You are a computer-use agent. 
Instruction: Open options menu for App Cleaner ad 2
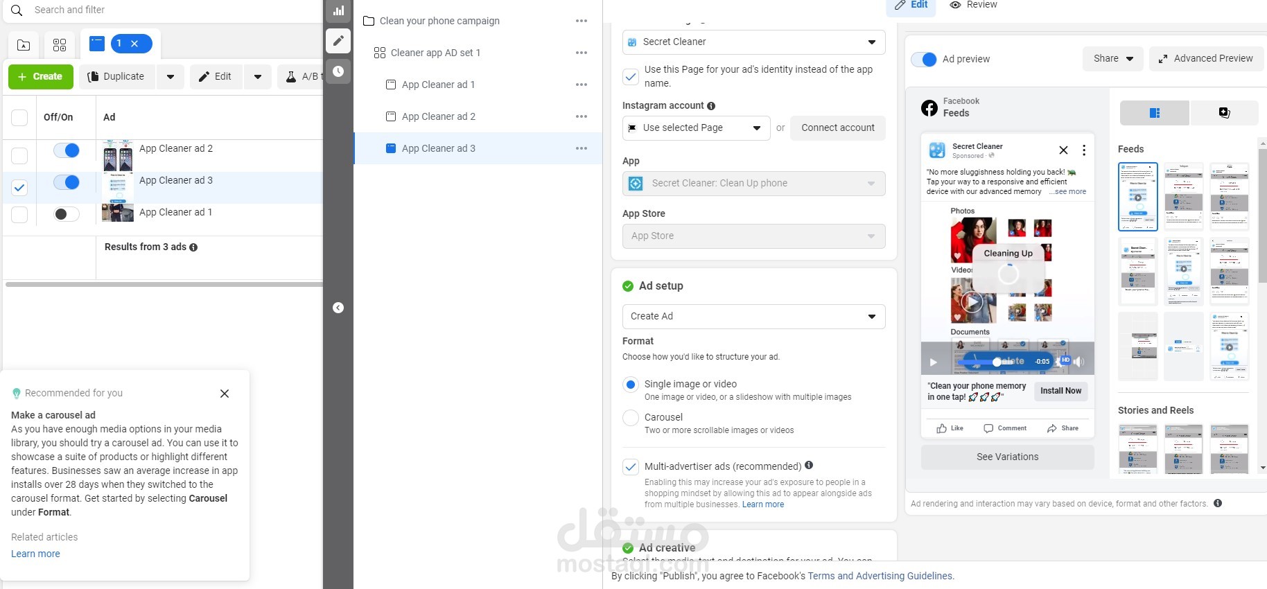pyautogui.click(x=582, y=116)
